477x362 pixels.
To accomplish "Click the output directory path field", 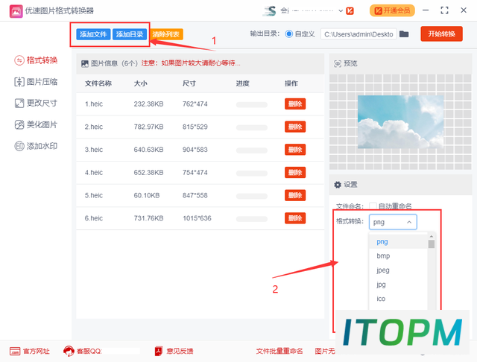I will pyautogui.click(x=358, y=34).
